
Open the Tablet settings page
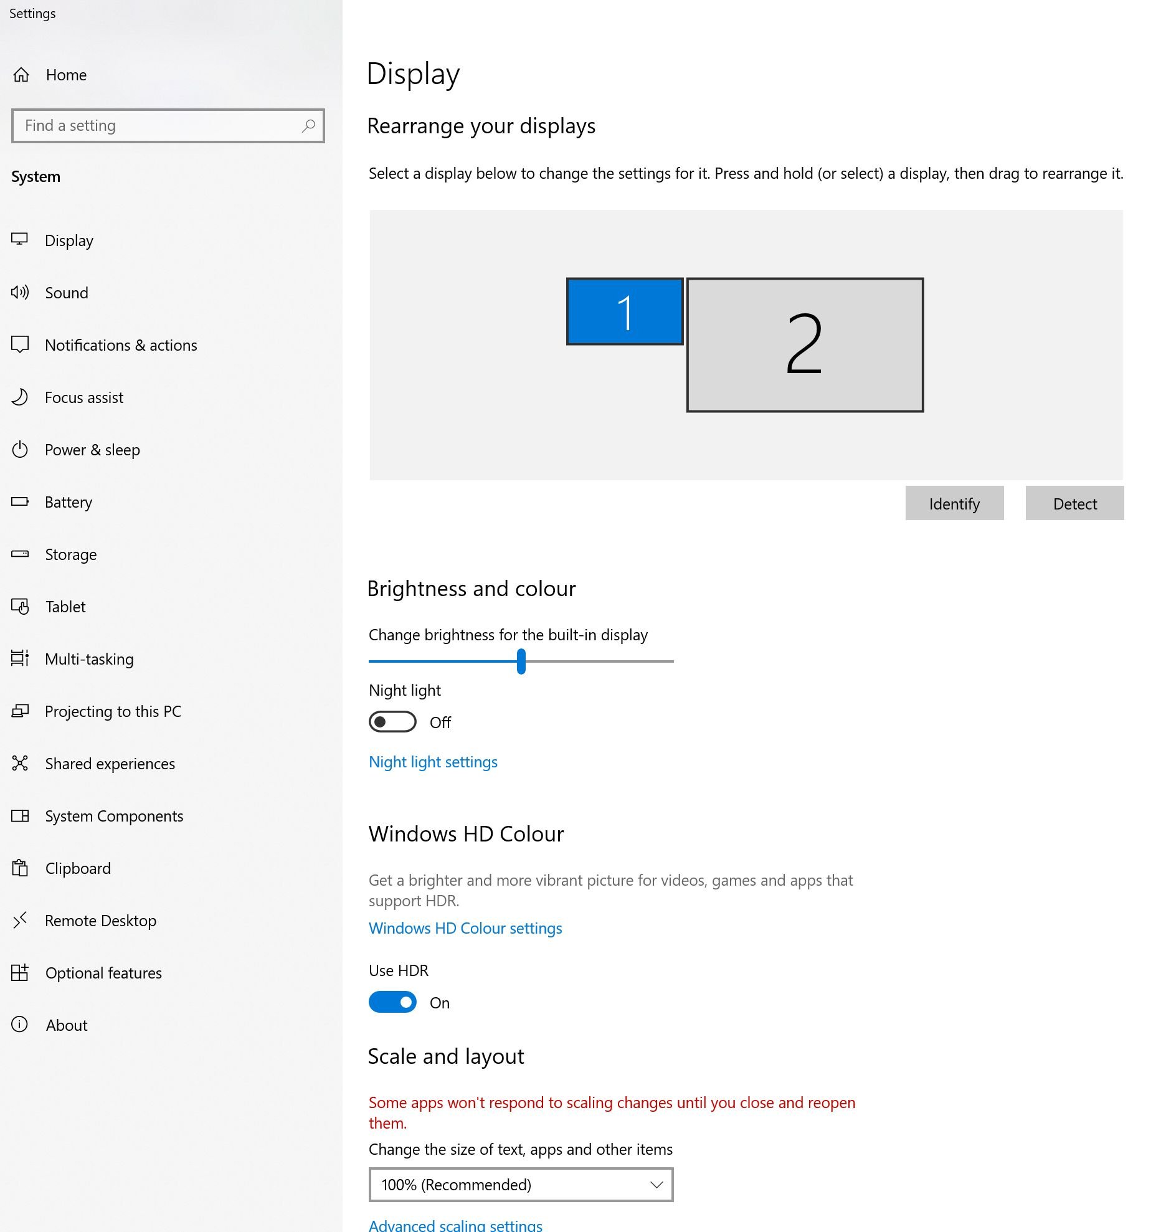click(65, 607)
